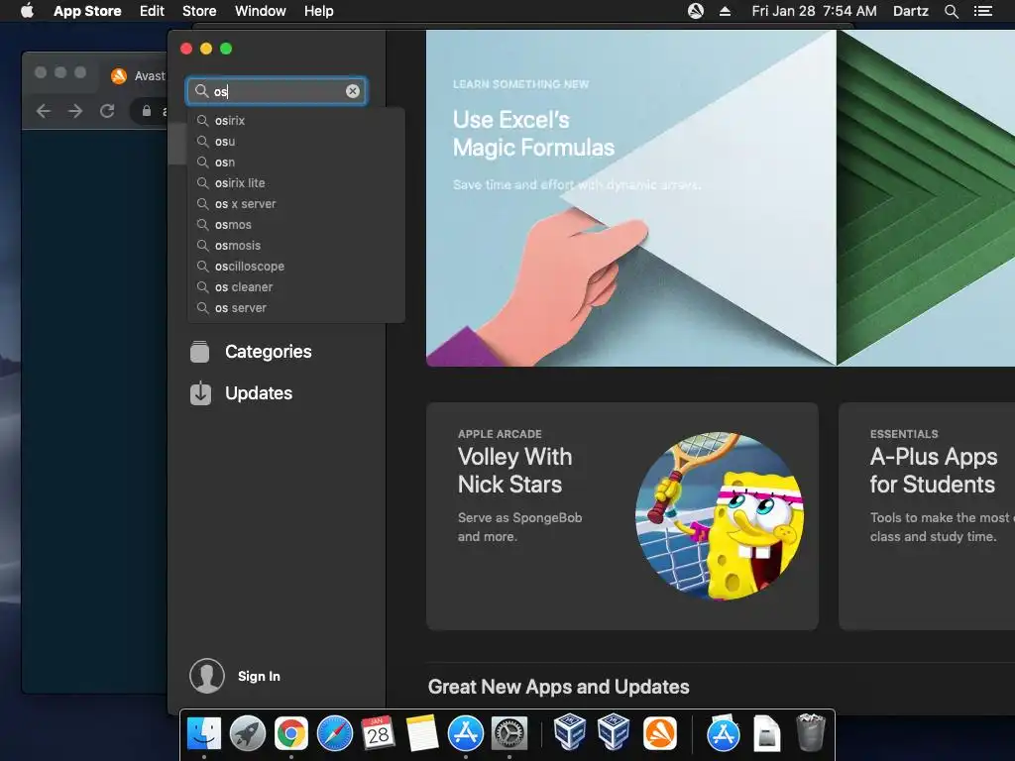Open the first VirtualBox cube Dock icon
Screen dimensions: 1015x761
point(570,732)
